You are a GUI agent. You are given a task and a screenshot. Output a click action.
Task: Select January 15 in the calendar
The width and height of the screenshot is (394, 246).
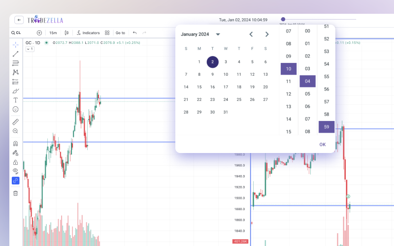pos(199,87)
